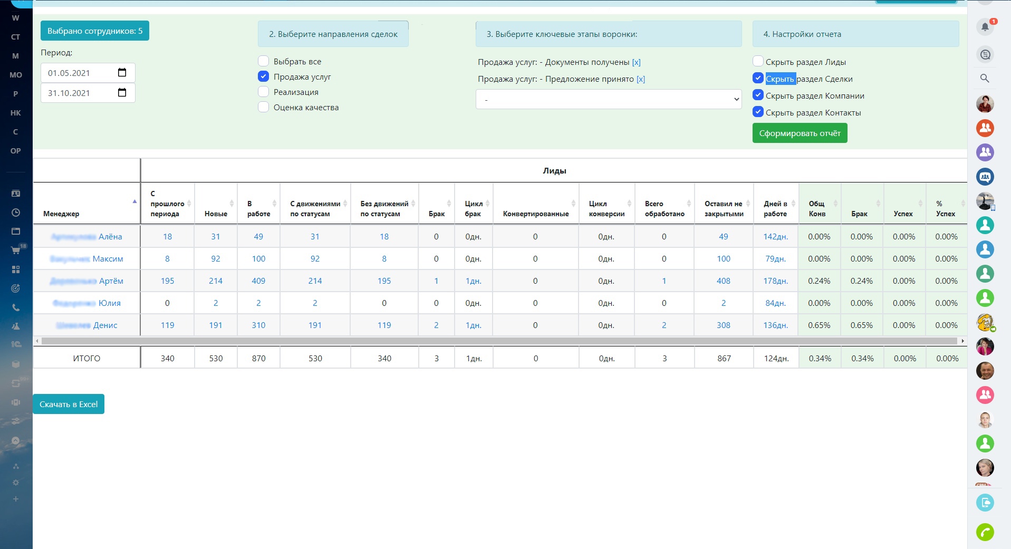Uncheck the 'Продажа услуг' checkbox
Screen dimensions: 1011x549
pyautogui.click(x=264, y=76)
